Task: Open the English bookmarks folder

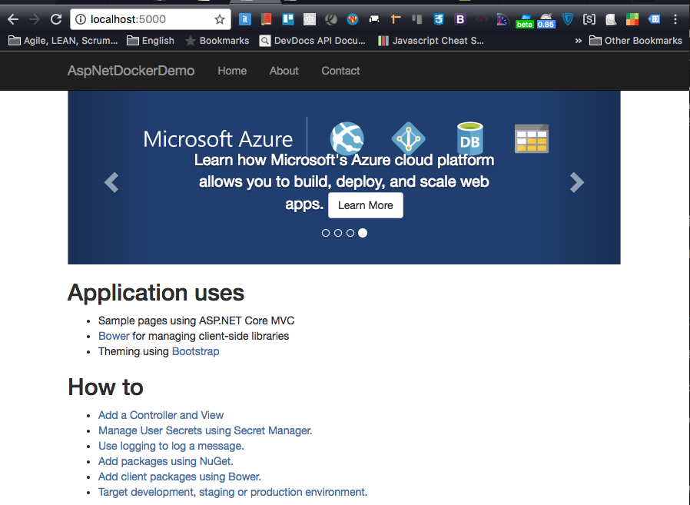Action: click(x=151, y=41)
